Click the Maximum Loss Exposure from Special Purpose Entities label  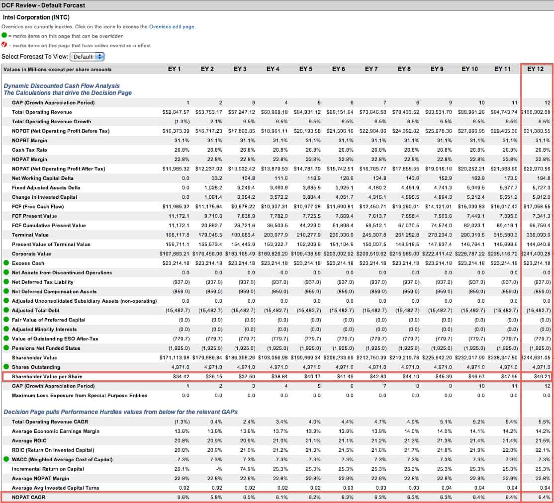pos(80,395)
